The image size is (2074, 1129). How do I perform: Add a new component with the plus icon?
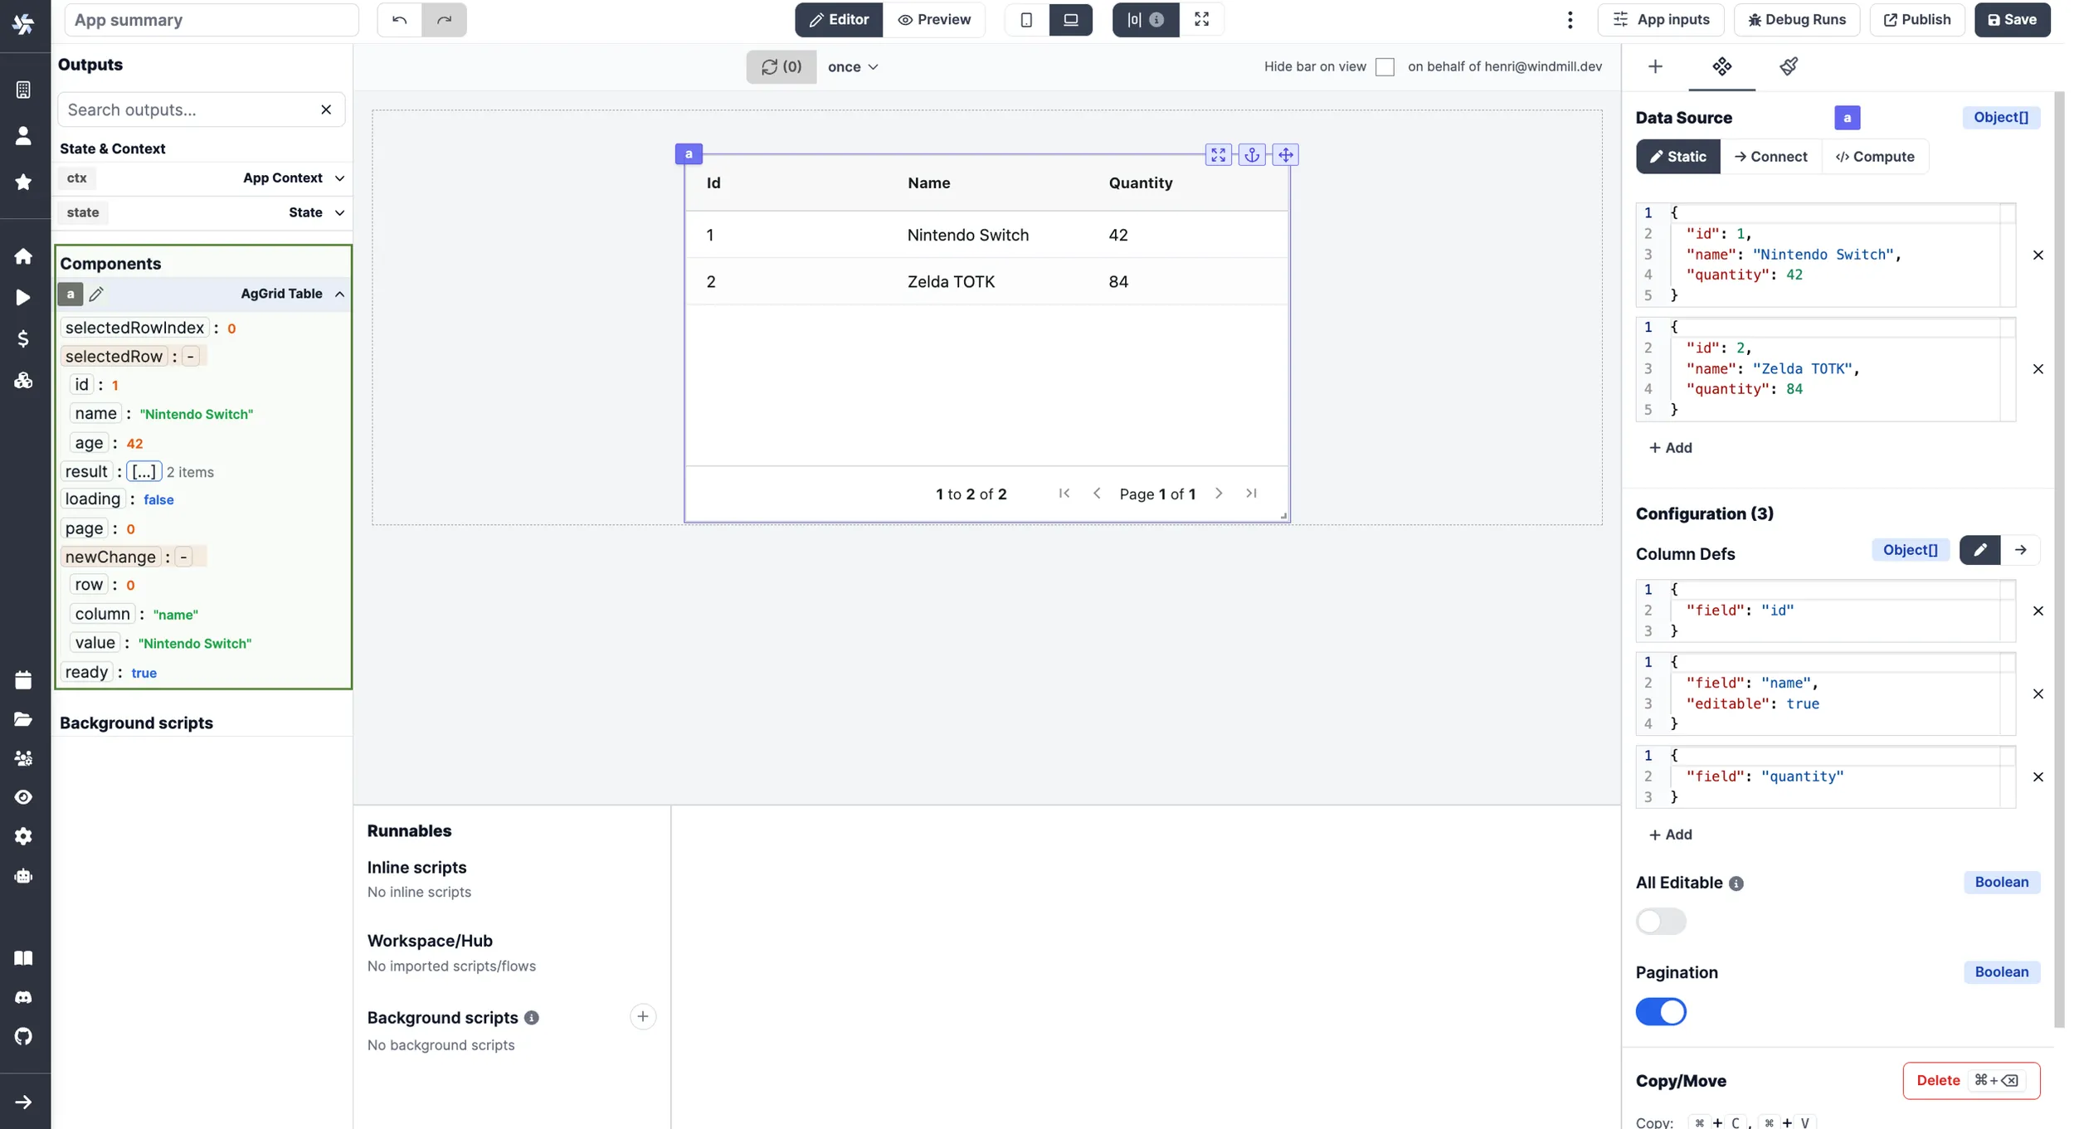[x=1655, y=66]
